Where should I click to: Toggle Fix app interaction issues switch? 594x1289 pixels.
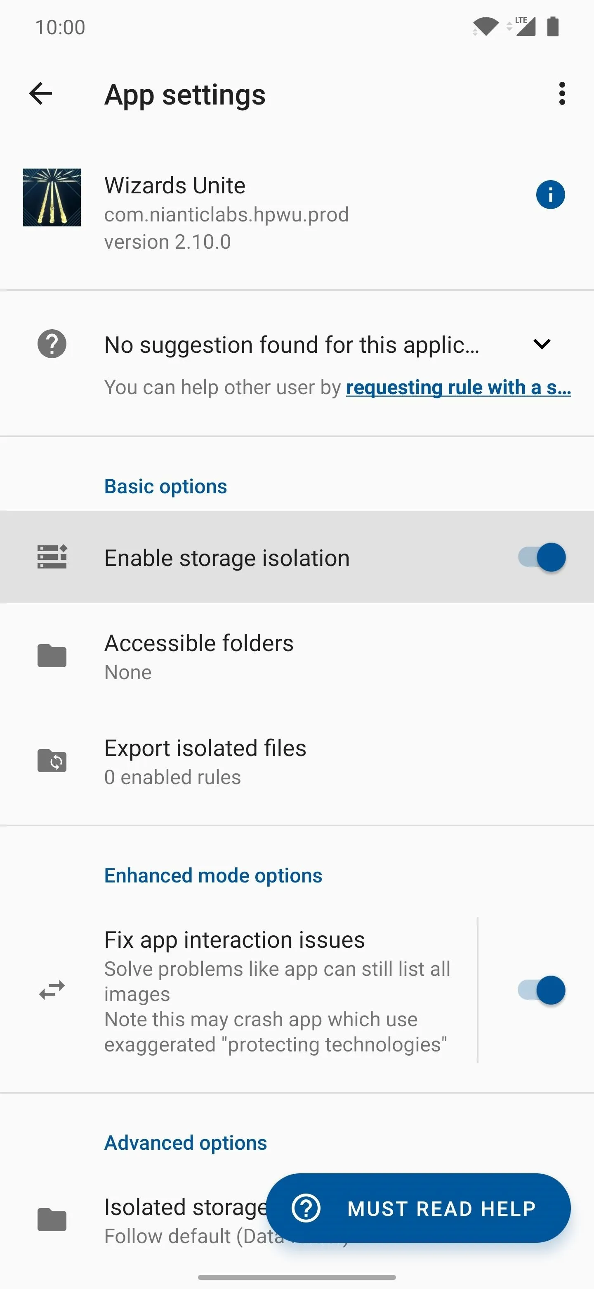[x=542, y=990]
